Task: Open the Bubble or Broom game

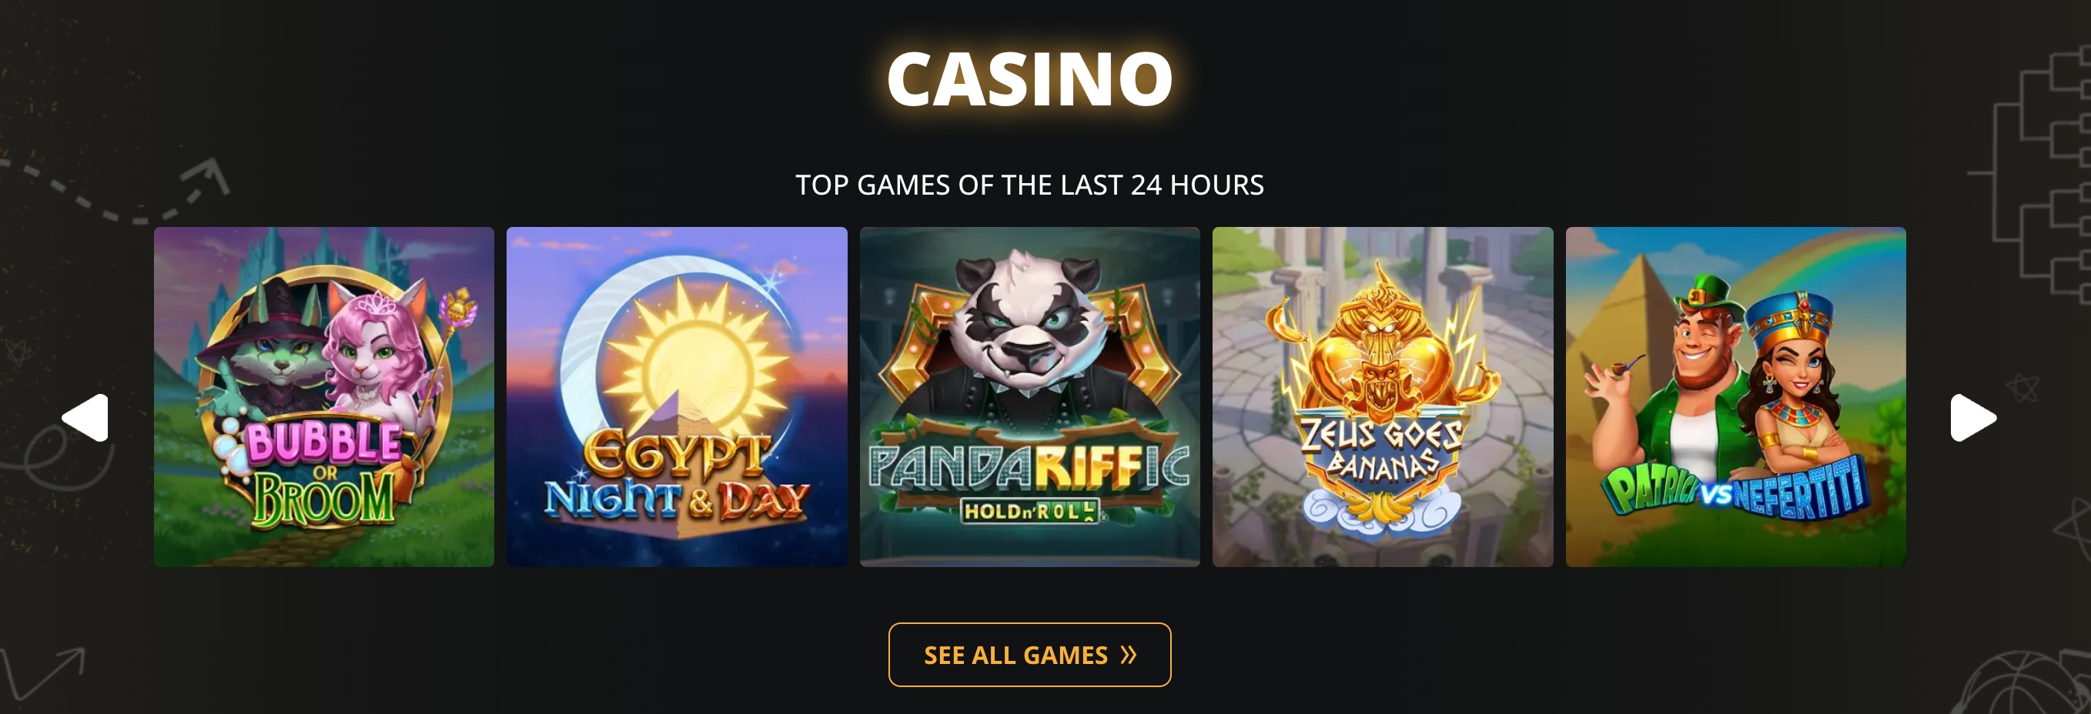Action: (324, 397)
